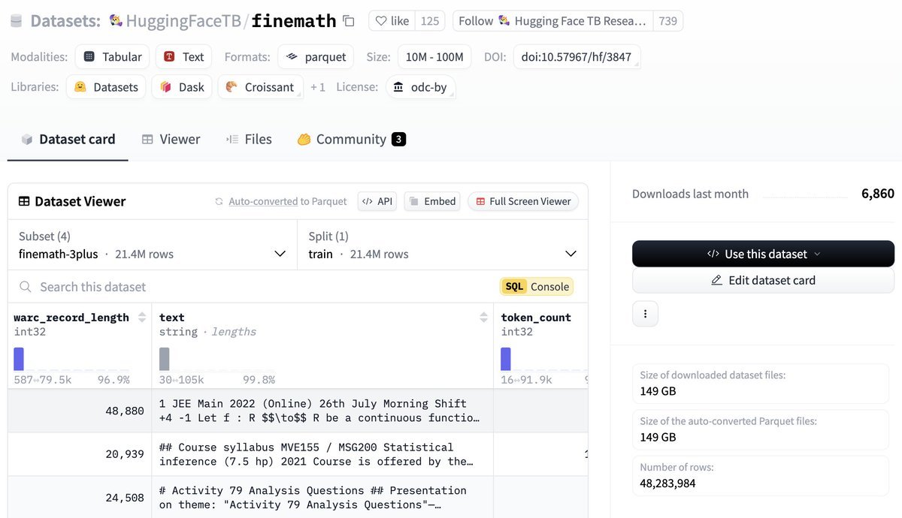Screen dimensions: 902x518
Task: Click the 10M - 100M size tag
Action: (x=434, y=57)
